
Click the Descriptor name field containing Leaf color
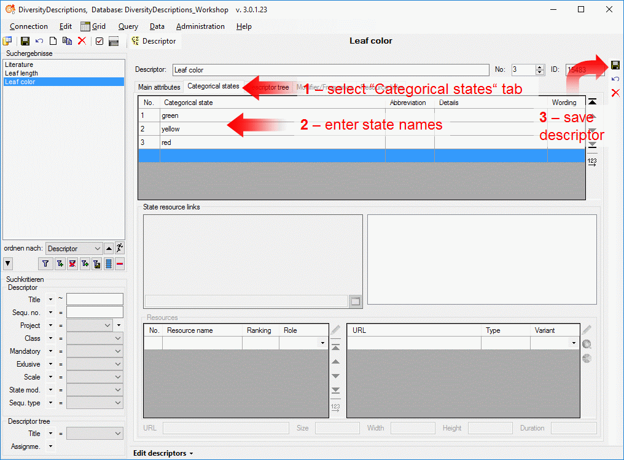point(330,70)
